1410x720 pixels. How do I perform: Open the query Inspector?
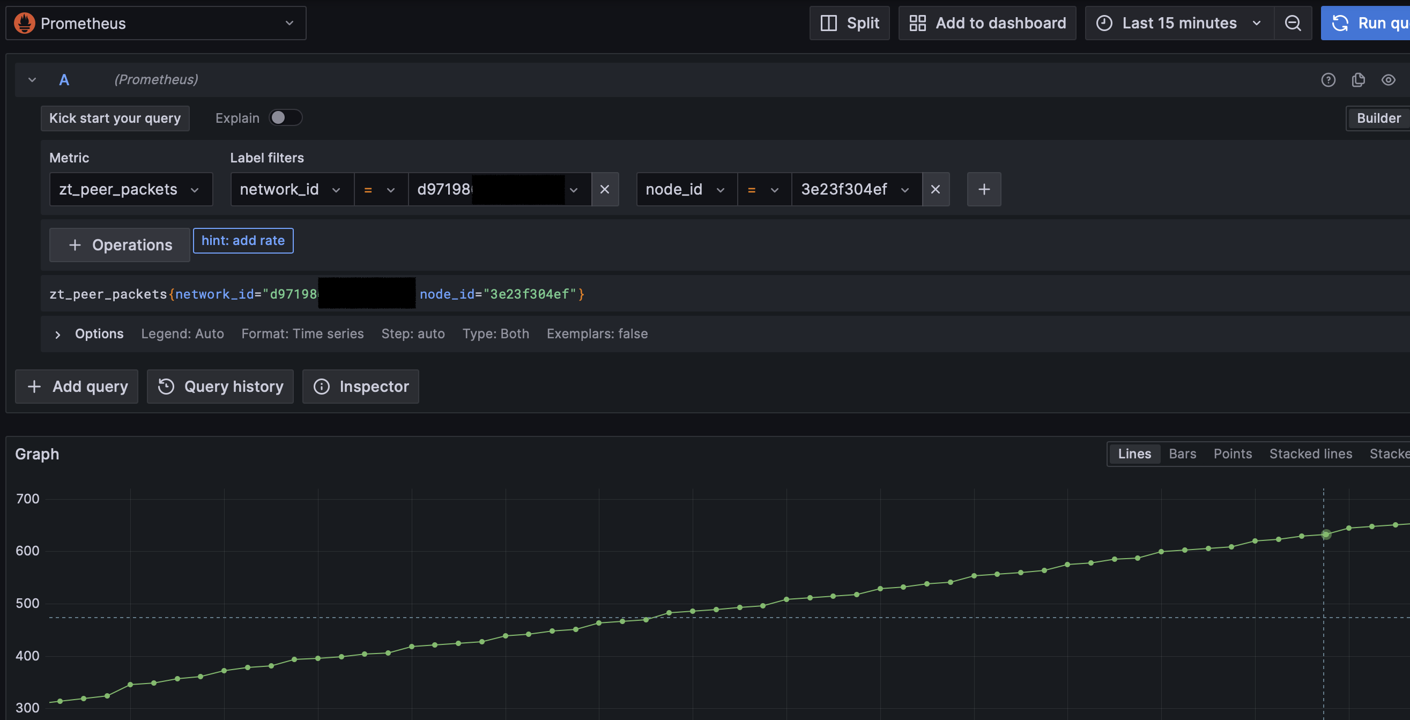click(361, 387)
